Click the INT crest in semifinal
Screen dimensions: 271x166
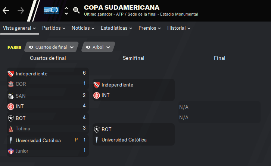pos(97,95)
